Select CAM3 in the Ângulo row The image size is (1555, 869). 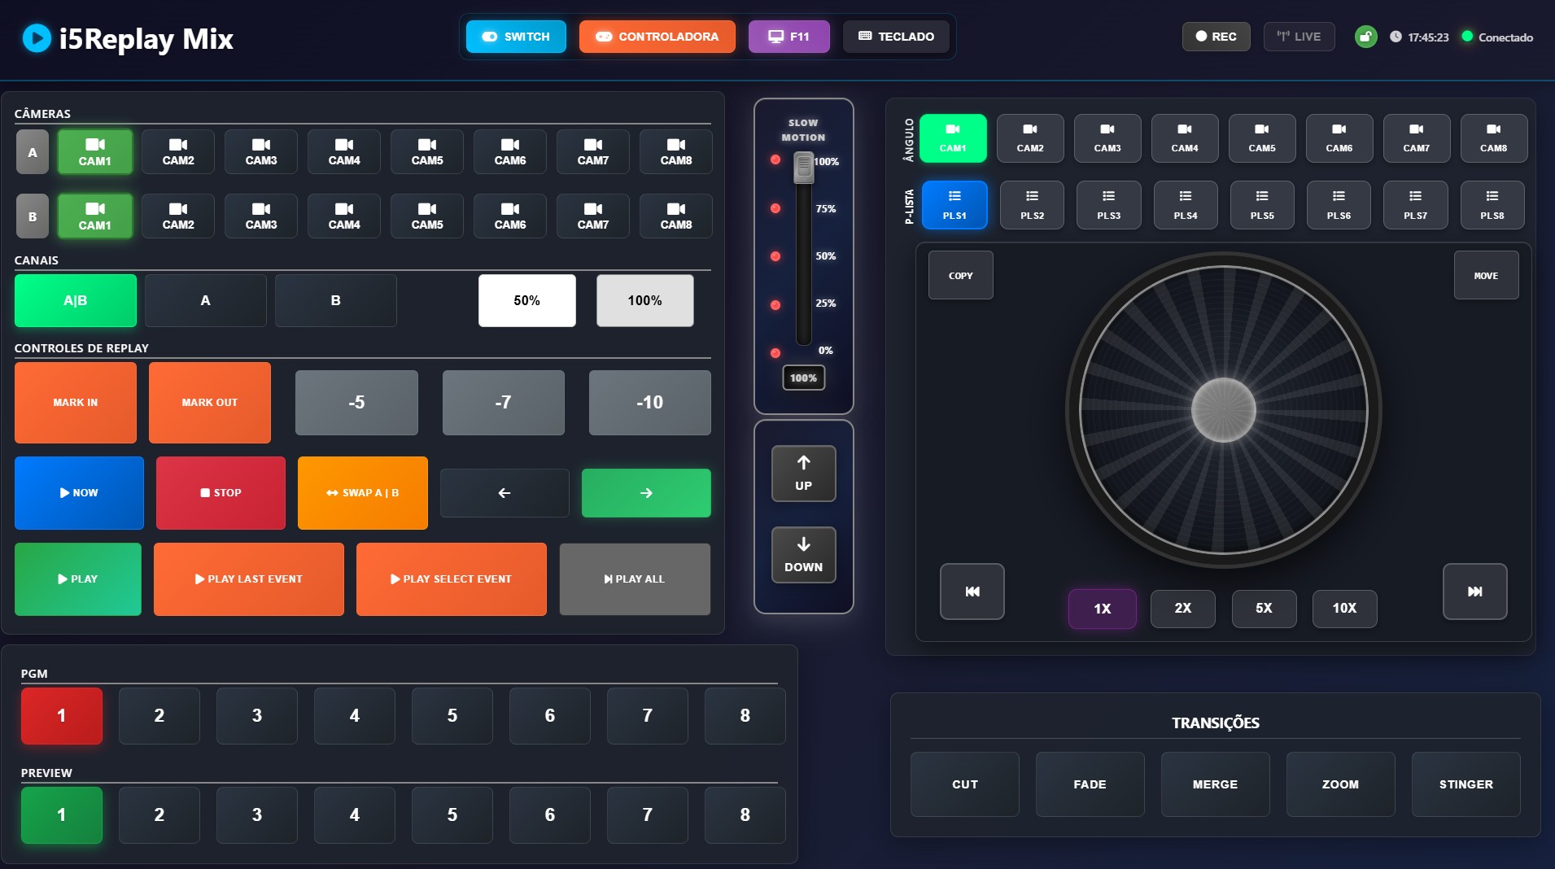pyautogui.click(x=1107, y=138)
